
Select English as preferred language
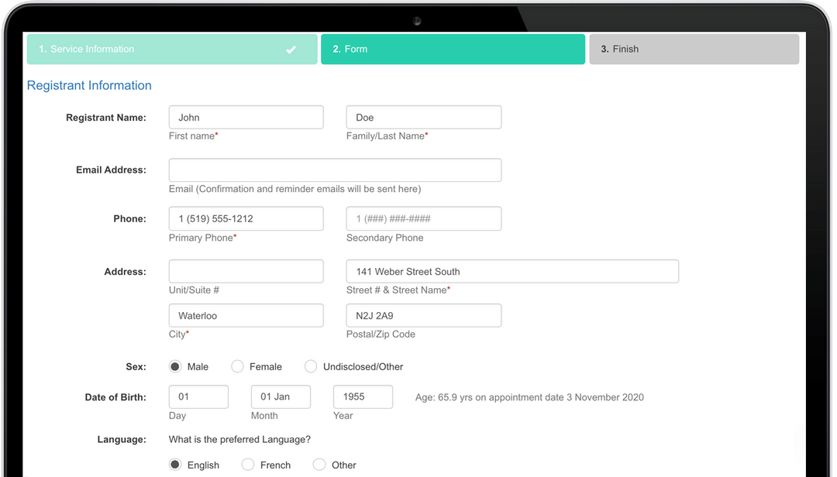pyautogui.click(x=174, y=465)
